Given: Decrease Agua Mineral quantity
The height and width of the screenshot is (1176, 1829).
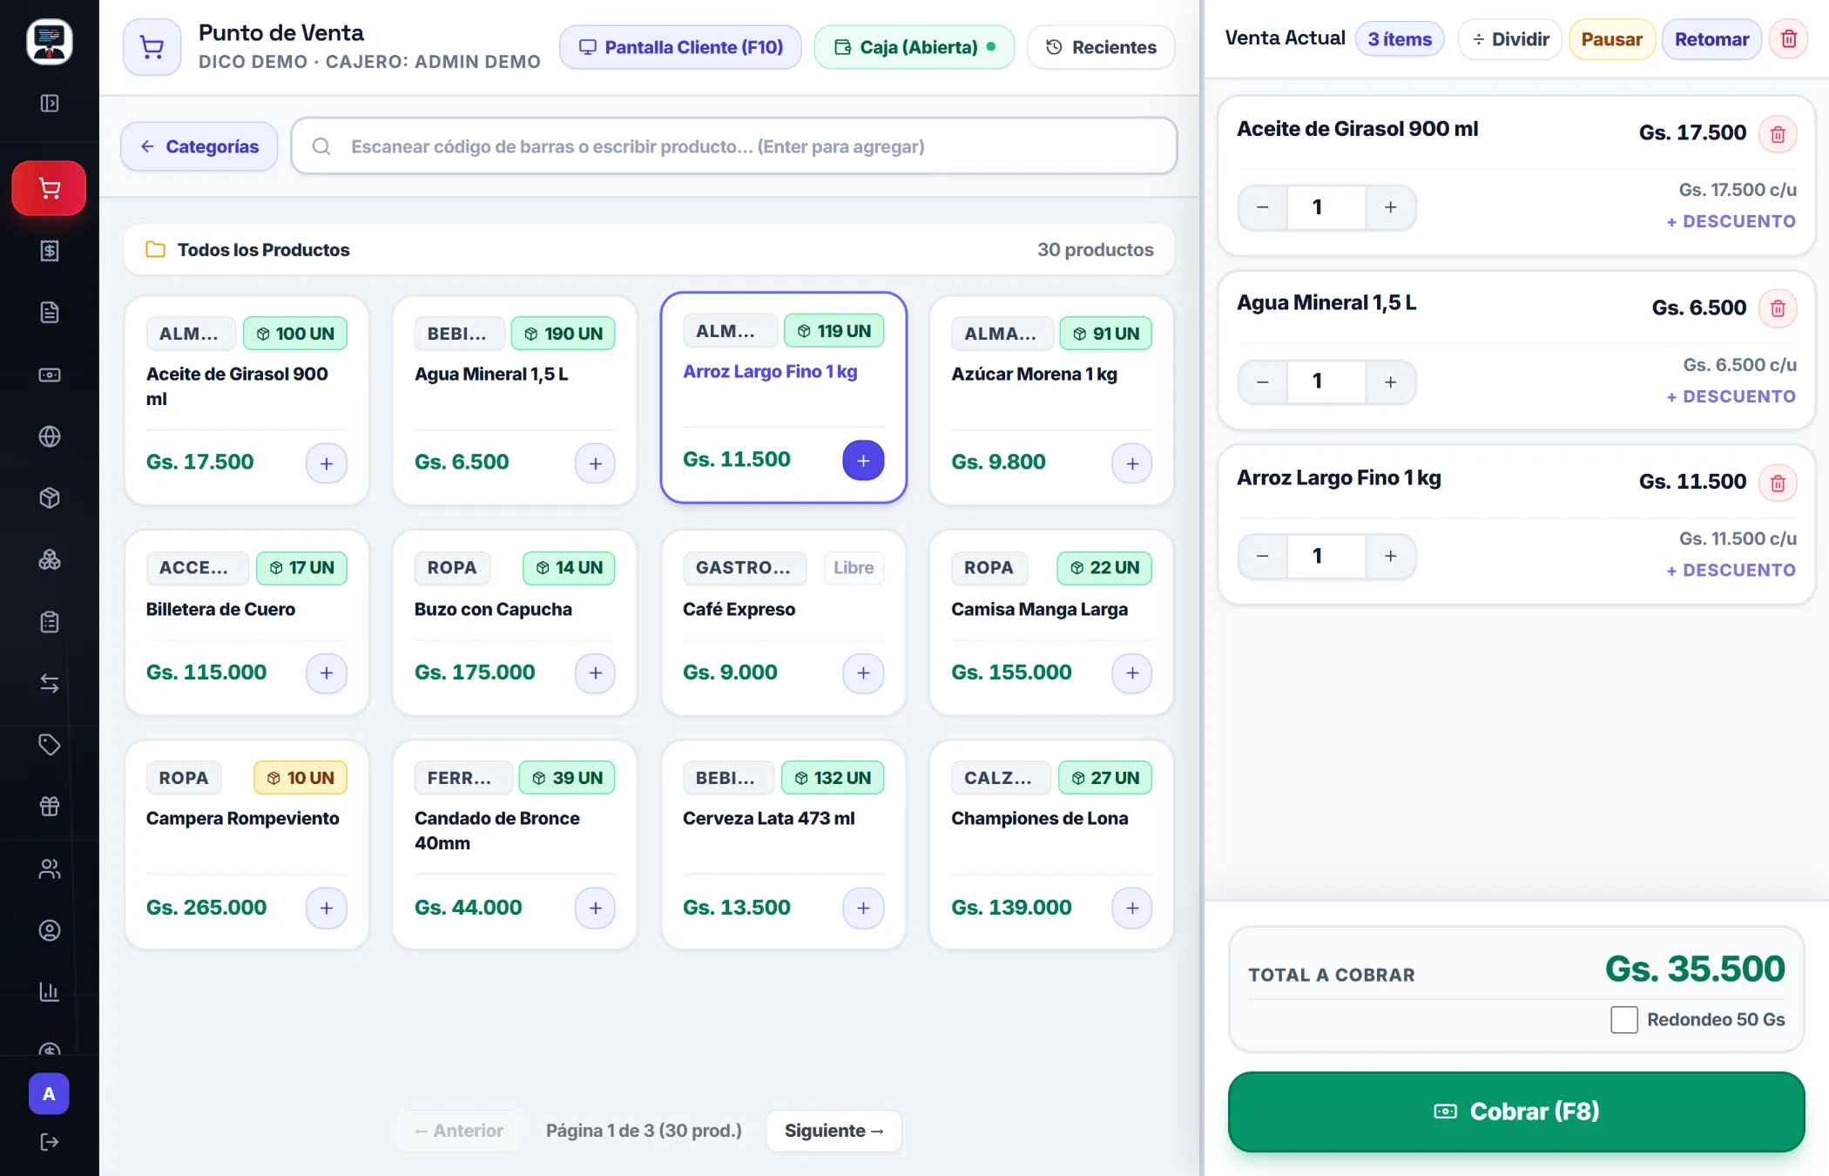Looking at the screenshot, I should [1263, 382].
